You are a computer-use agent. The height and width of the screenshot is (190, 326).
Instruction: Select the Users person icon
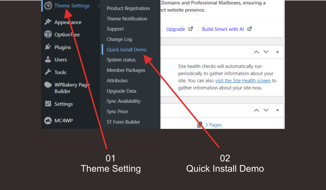[48, 59]
